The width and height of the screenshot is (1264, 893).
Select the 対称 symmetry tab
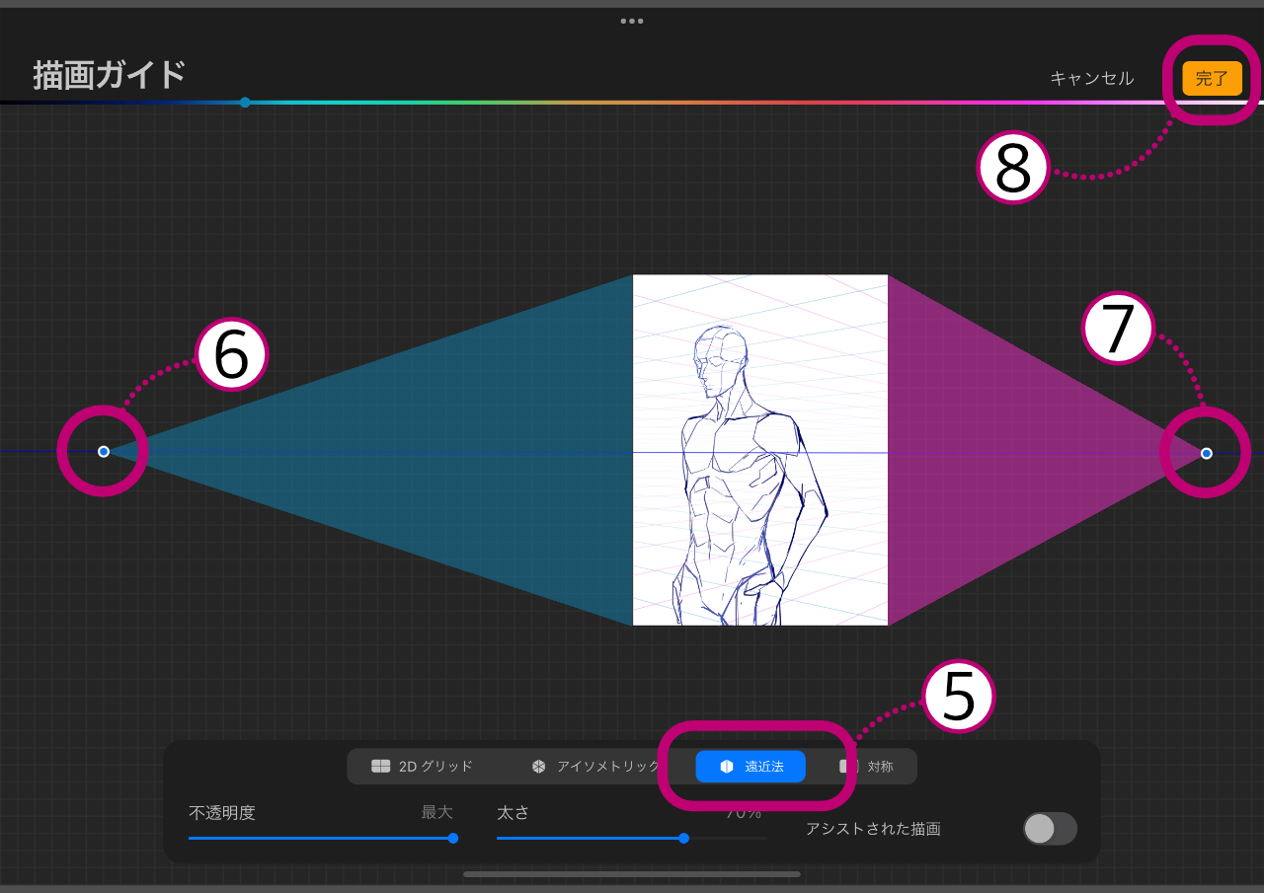(x=867, y=767)
